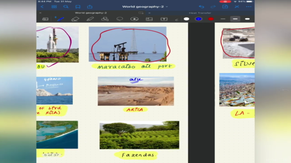Switch to the Heat Transfer tab
The image size is (291, 163).
tap(200, 13)
